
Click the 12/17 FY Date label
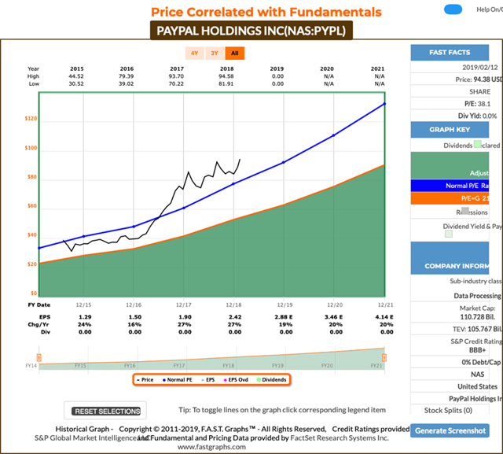point(184,305)
